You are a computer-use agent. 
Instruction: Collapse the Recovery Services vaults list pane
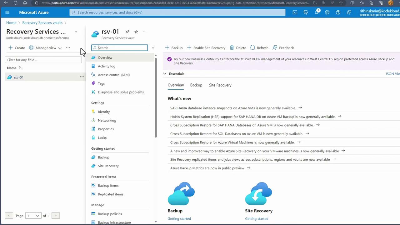coord(76,32)
